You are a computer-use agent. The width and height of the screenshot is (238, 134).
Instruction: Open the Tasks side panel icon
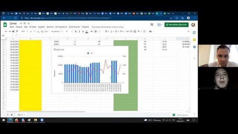click(194, 47)
